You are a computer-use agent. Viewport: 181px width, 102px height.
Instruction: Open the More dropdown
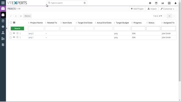[27, 16]
